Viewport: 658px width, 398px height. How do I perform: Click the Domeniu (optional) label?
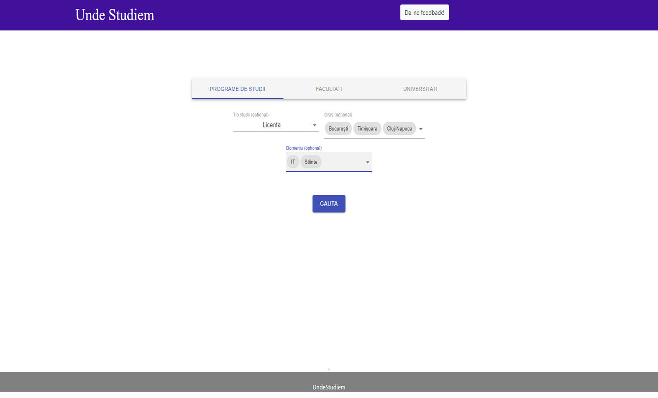[x=303, y=148]
